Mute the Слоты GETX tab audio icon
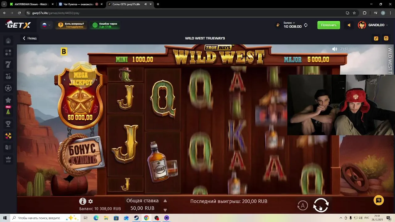Screen dimensions: 395x222 pos(146,4)
